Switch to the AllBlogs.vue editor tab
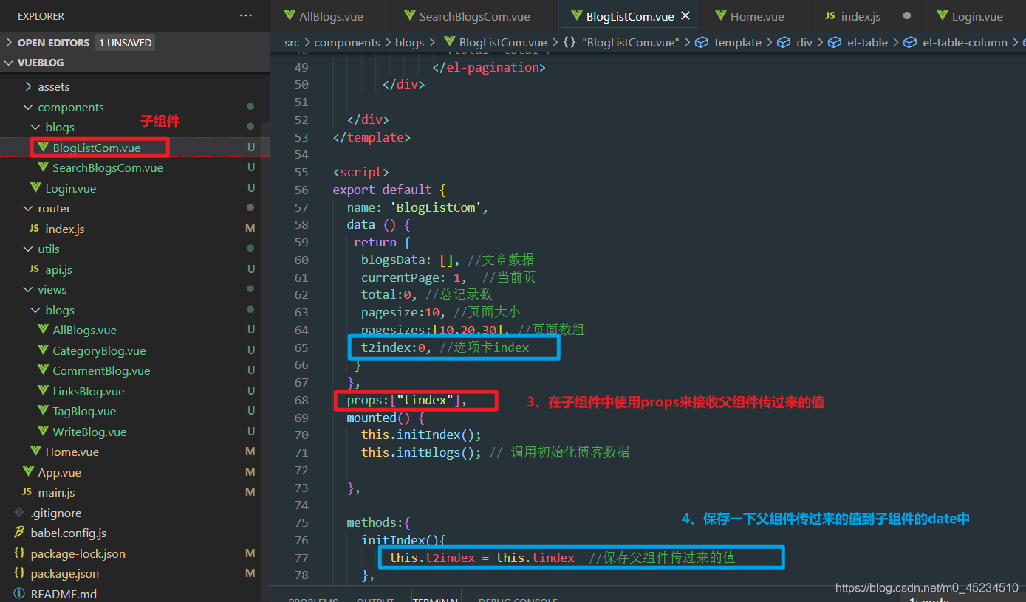The image size is (1026, 602). [330, 15]
